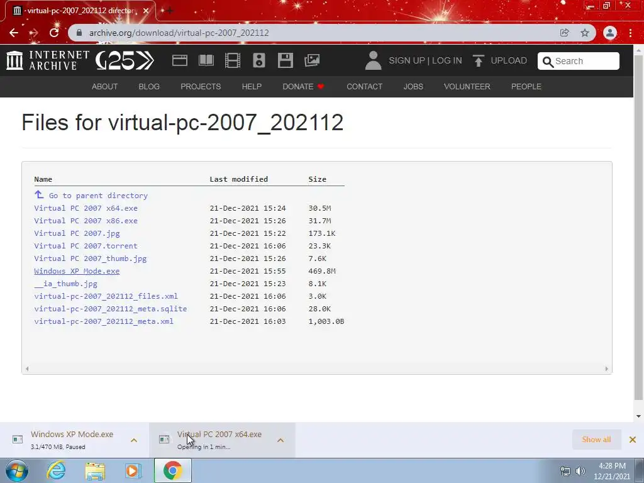644x483 pixels.
Task: Open __ia_thumb.jpg link
Action: pos(65,284)
